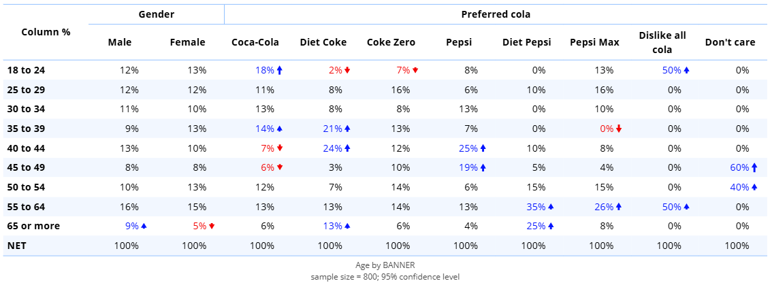770x283 pixels.
Task: Click the up arrow beside 24% Diet Coke
Action: coord(347,148)
